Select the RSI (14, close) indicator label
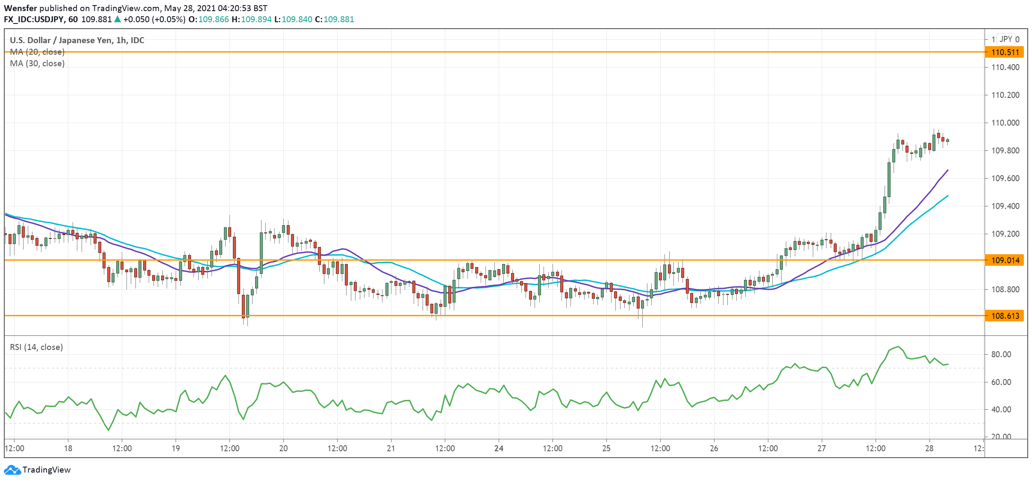The height and width of the screenshot is (482, 1032). click(36, 347)
